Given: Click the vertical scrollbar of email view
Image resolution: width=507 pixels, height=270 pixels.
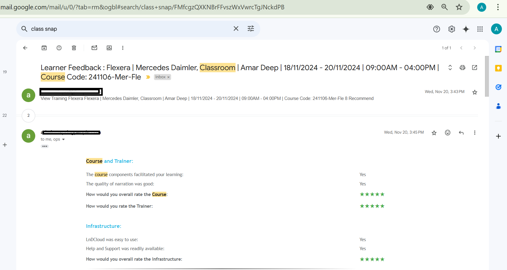Looking at the screenshot, I should 487,76.
